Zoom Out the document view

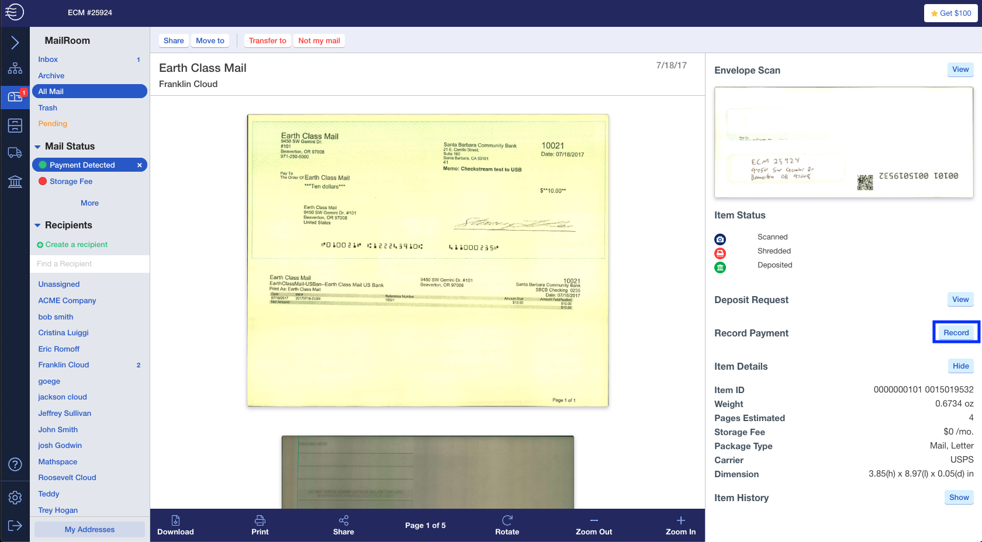594,525
